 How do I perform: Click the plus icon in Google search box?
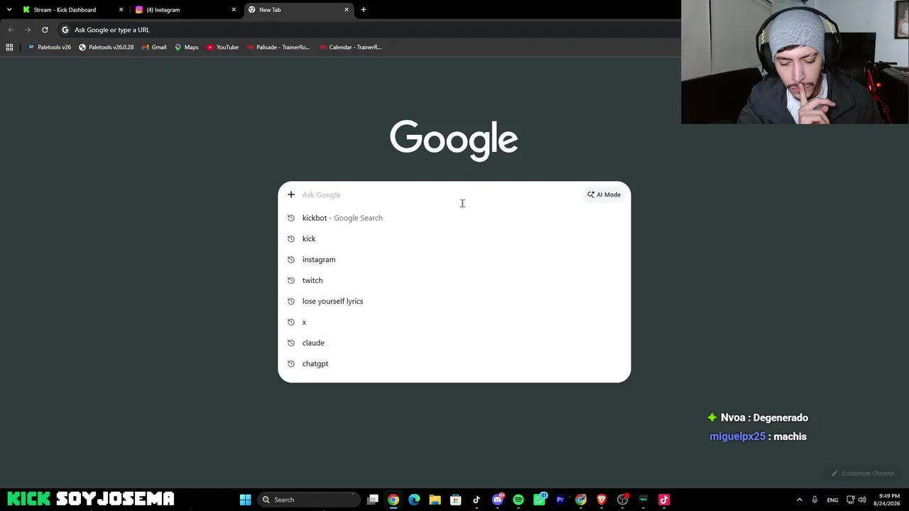[x=290, y=194]
